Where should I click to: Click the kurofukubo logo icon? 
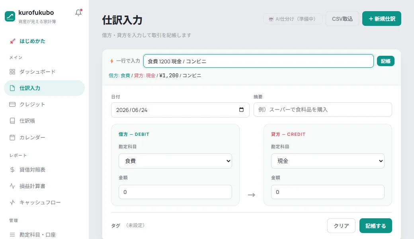pos(10,16)
